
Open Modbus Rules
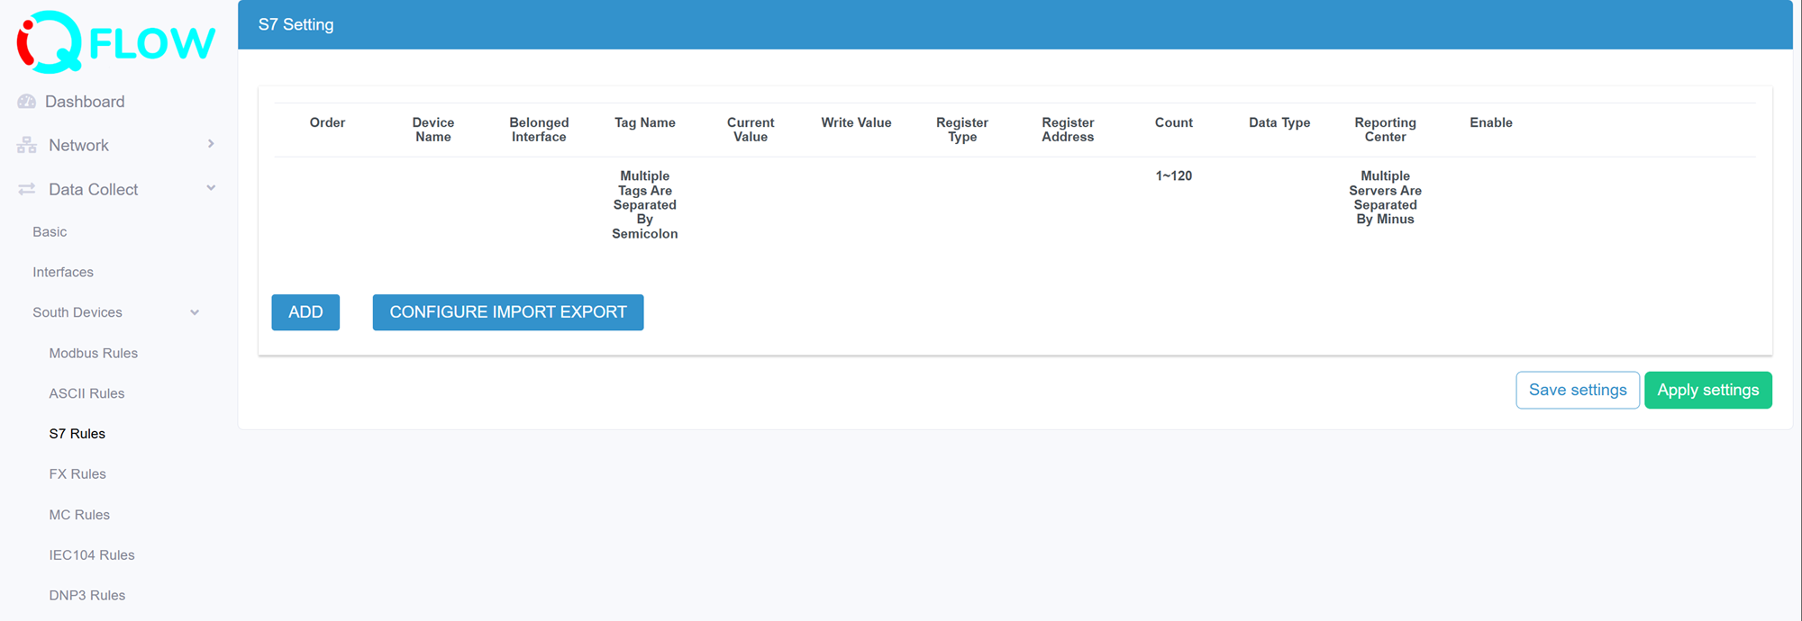(94, 353)
